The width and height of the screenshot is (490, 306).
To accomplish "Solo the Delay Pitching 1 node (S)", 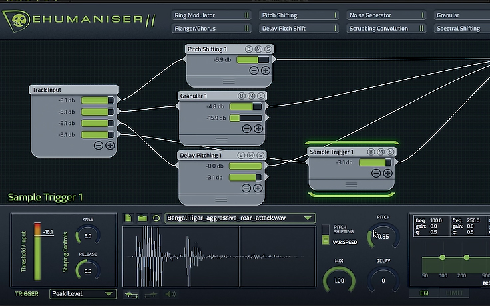I will [x=260, y=155].
